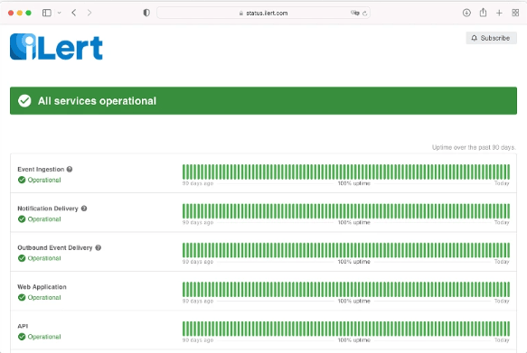Click the Notification Delivery help icon
The image size is (527, 353).
[x=84, y=209]
